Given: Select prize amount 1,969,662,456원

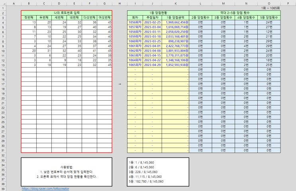Looking at the screenshot, I should (x=176, y=22).
